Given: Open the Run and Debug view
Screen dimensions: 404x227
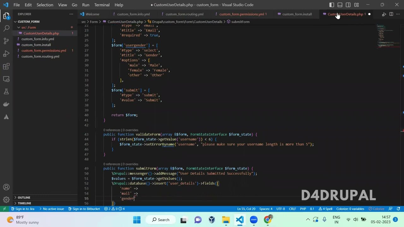Looking at the screenshot, I should pyautogui.click(x=6, y=54).
